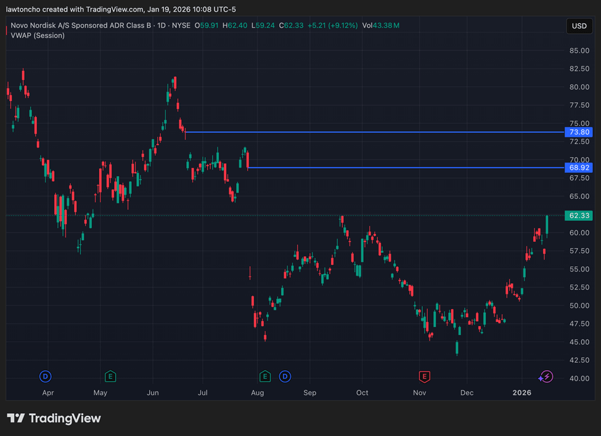Click the 'lawtoncho created with TradingView.com' caption
This screenshot has height=436, width=601.
tap(73, 9)
